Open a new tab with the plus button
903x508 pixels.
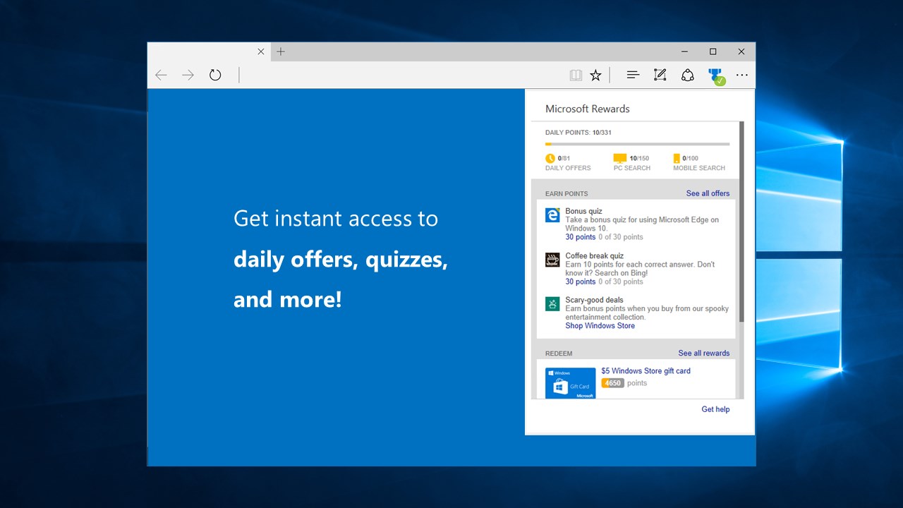tap(280, 51)
